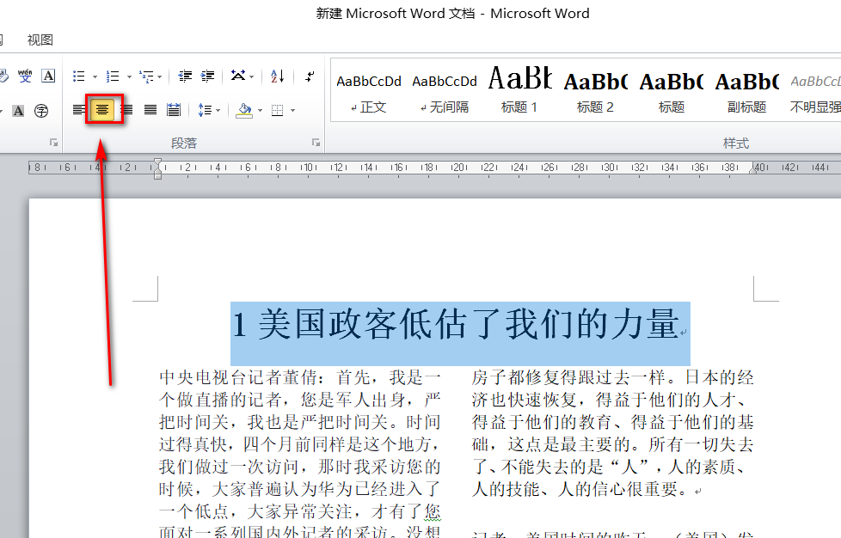This screenshot has width=841, height=538.
Task: Apply the 标题 1 style
Action: 519,91
